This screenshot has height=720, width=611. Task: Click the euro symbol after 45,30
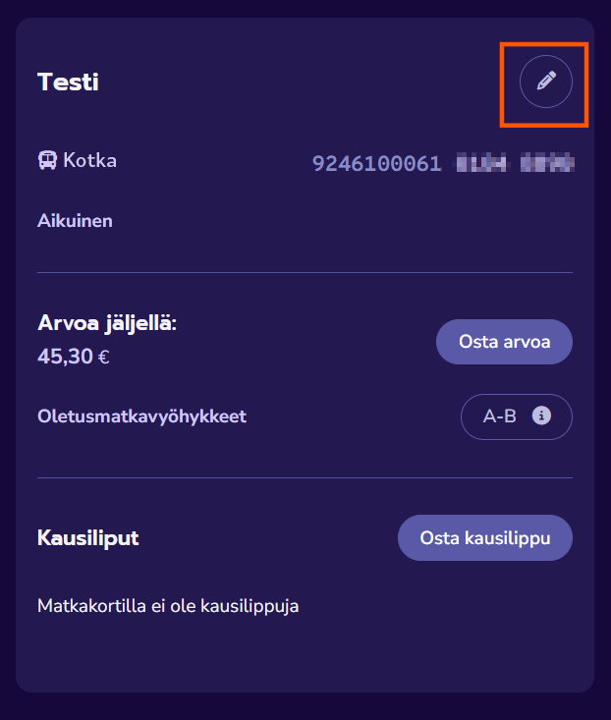click(x=104, y=357)
